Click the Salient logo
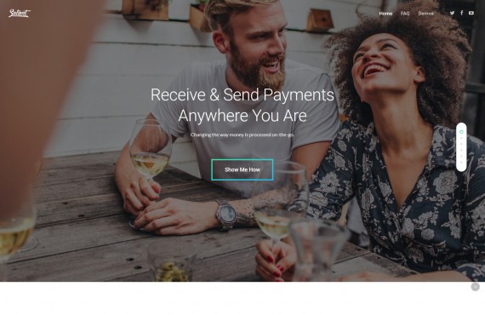This screenshot has height=315, width=485. coord(19,13)
